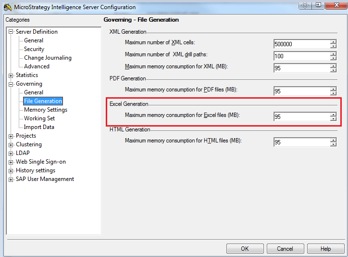Expand the SAP User Management node

point(11,180)
